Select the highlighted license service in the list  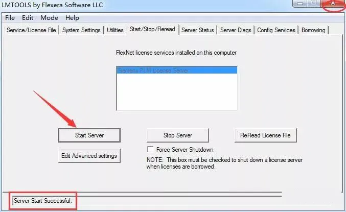pyautogui.click(x=177, y=70)
